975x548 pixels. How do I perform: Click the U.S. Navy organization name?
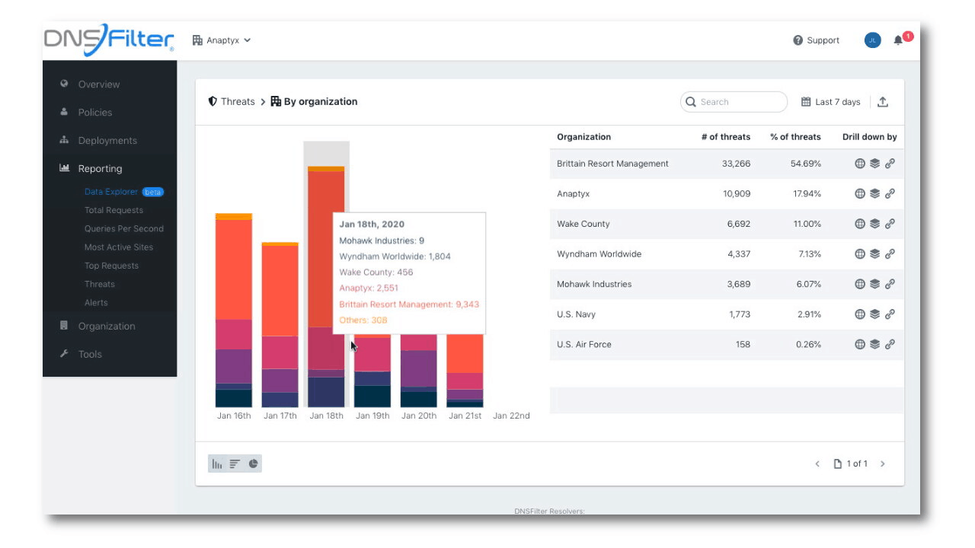pos(576,314)
